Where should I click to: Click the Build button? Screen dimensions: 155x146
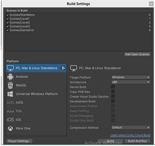pos(111,141)
